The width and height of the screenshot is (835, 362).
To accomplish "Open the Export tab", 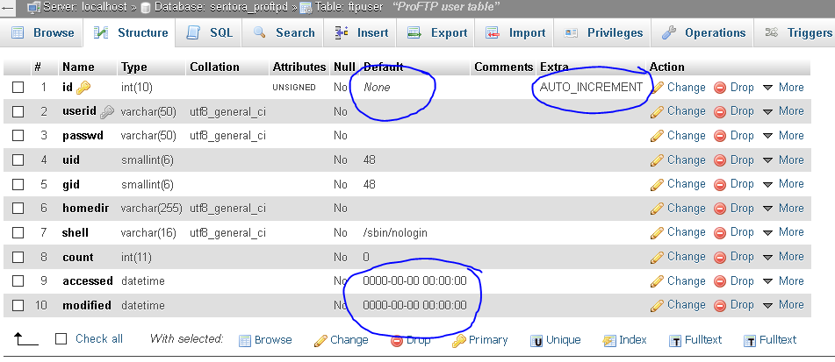I will tap(437, 32).
